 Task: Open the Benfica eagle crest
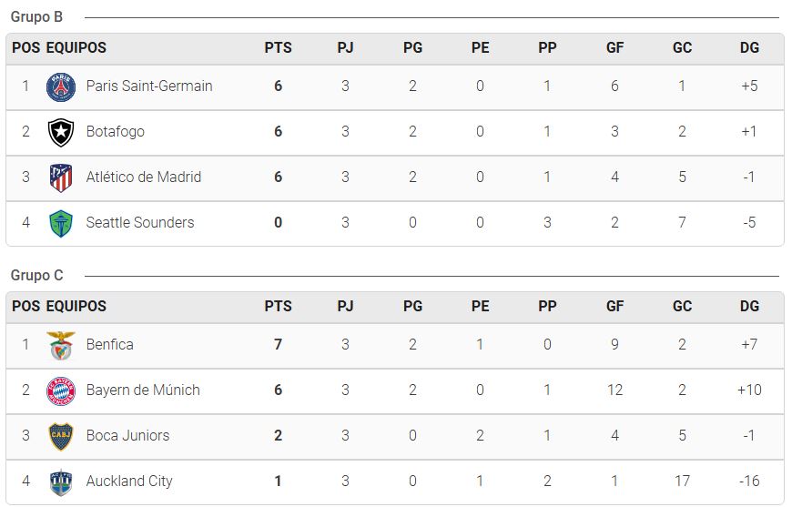pos(61,345)
